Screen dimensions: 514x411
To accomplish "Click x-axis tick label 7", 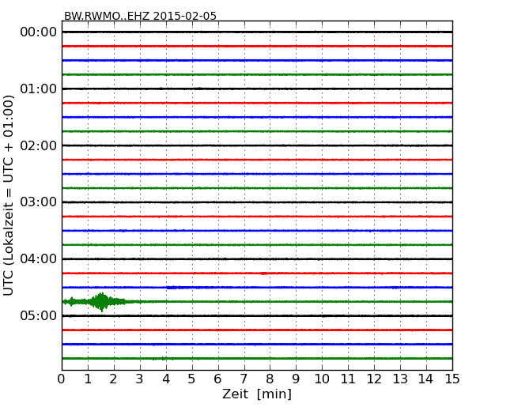I will pyautogui.click(x=244, y=379).
